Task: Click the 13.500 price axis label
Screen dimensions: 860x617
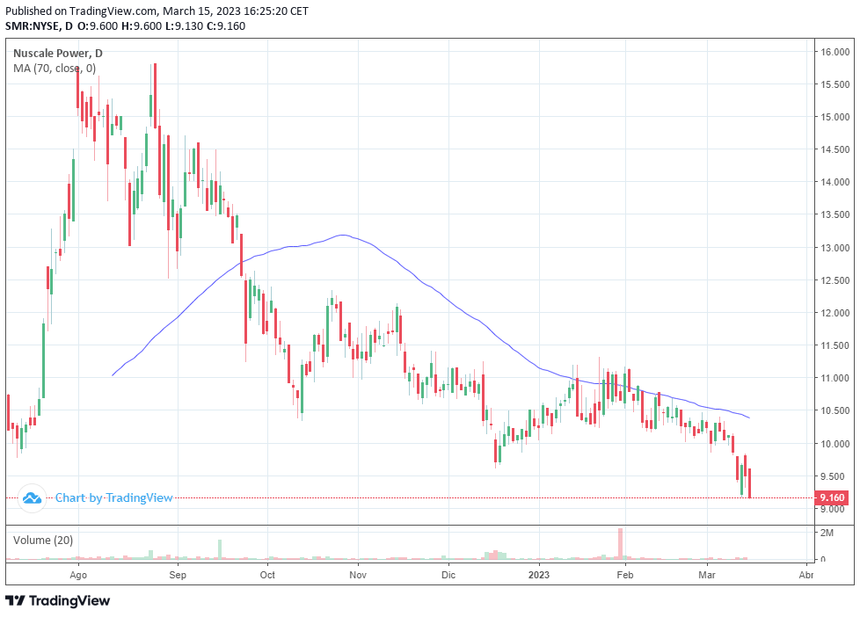Action: (834, 214)
